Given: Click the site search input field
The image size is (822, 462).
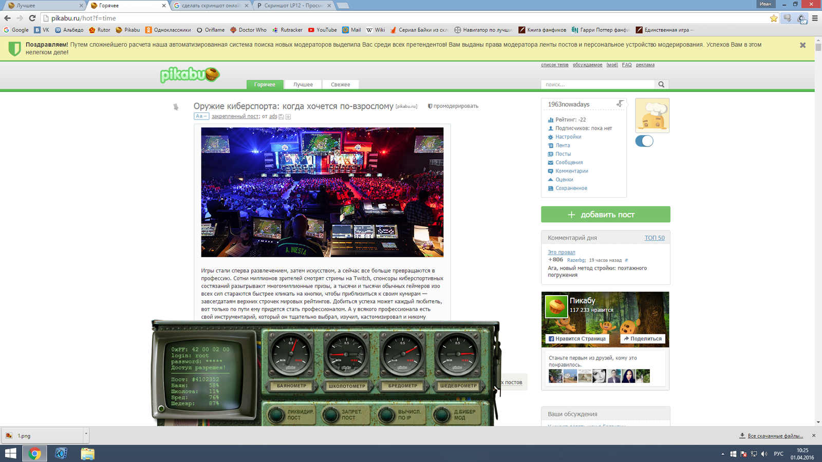Looking at the screenshot, I should (x=597, y=85).
